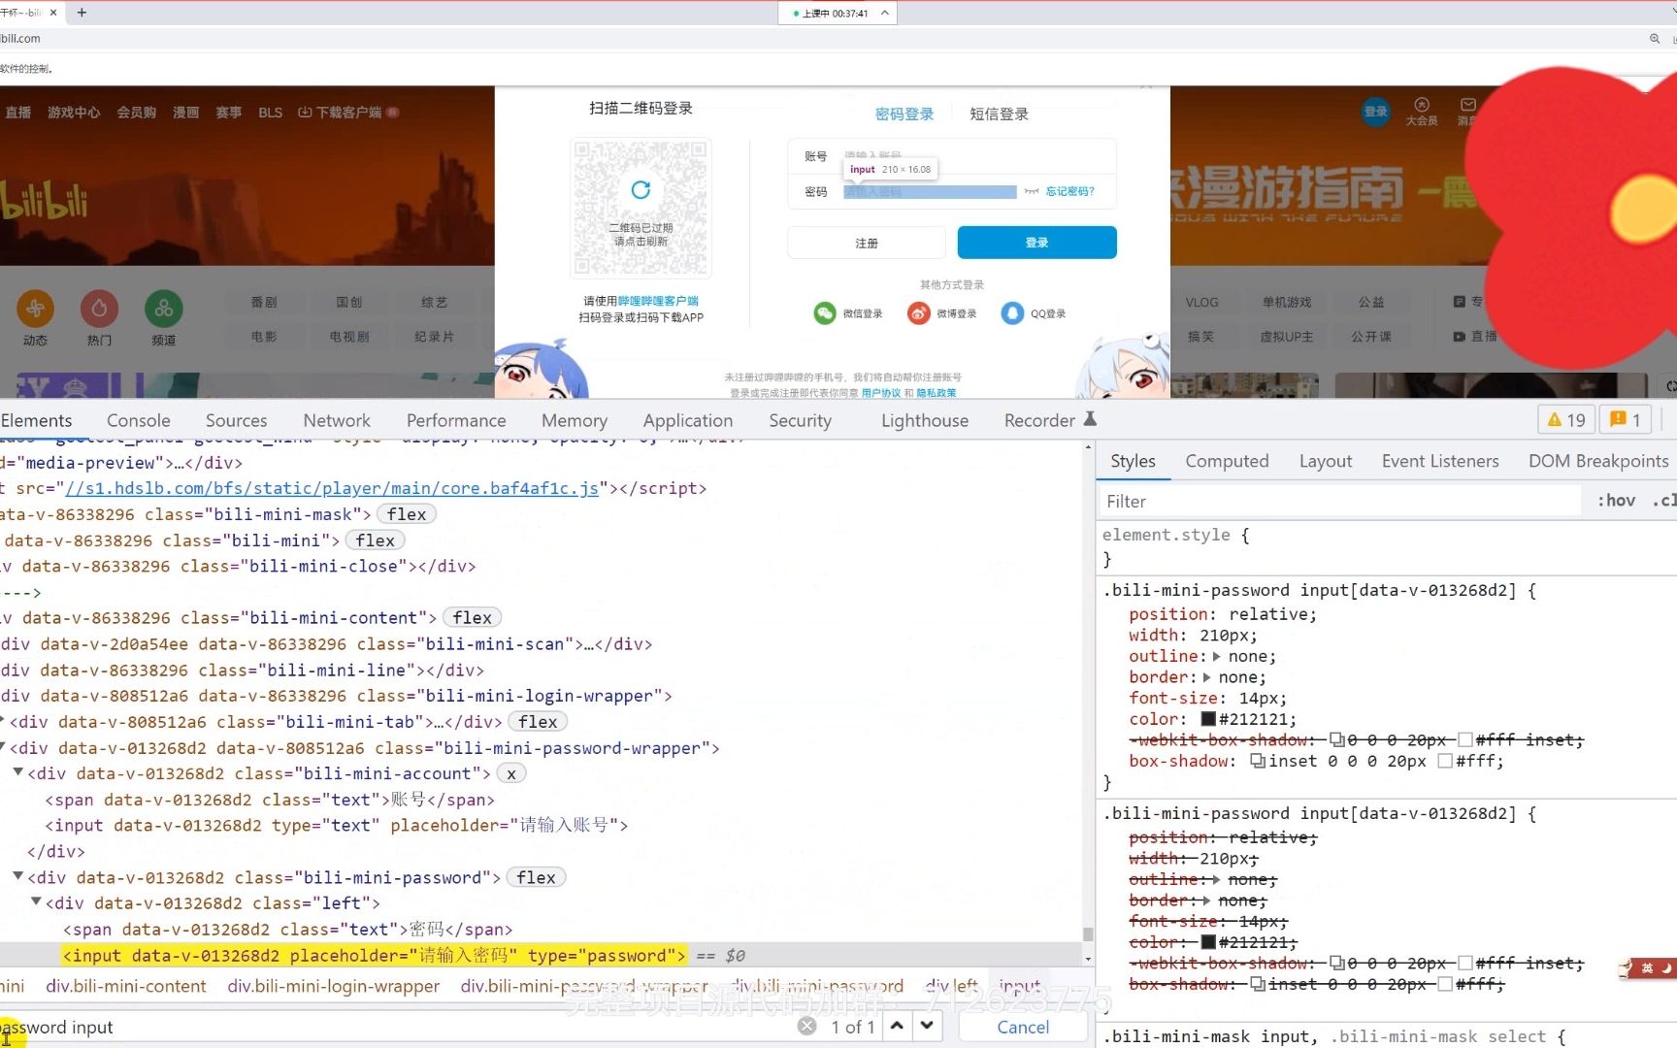Open box-shadow editor in first rule
The height and width of the screenshot is (1048, 1677).
point(1258,762)
